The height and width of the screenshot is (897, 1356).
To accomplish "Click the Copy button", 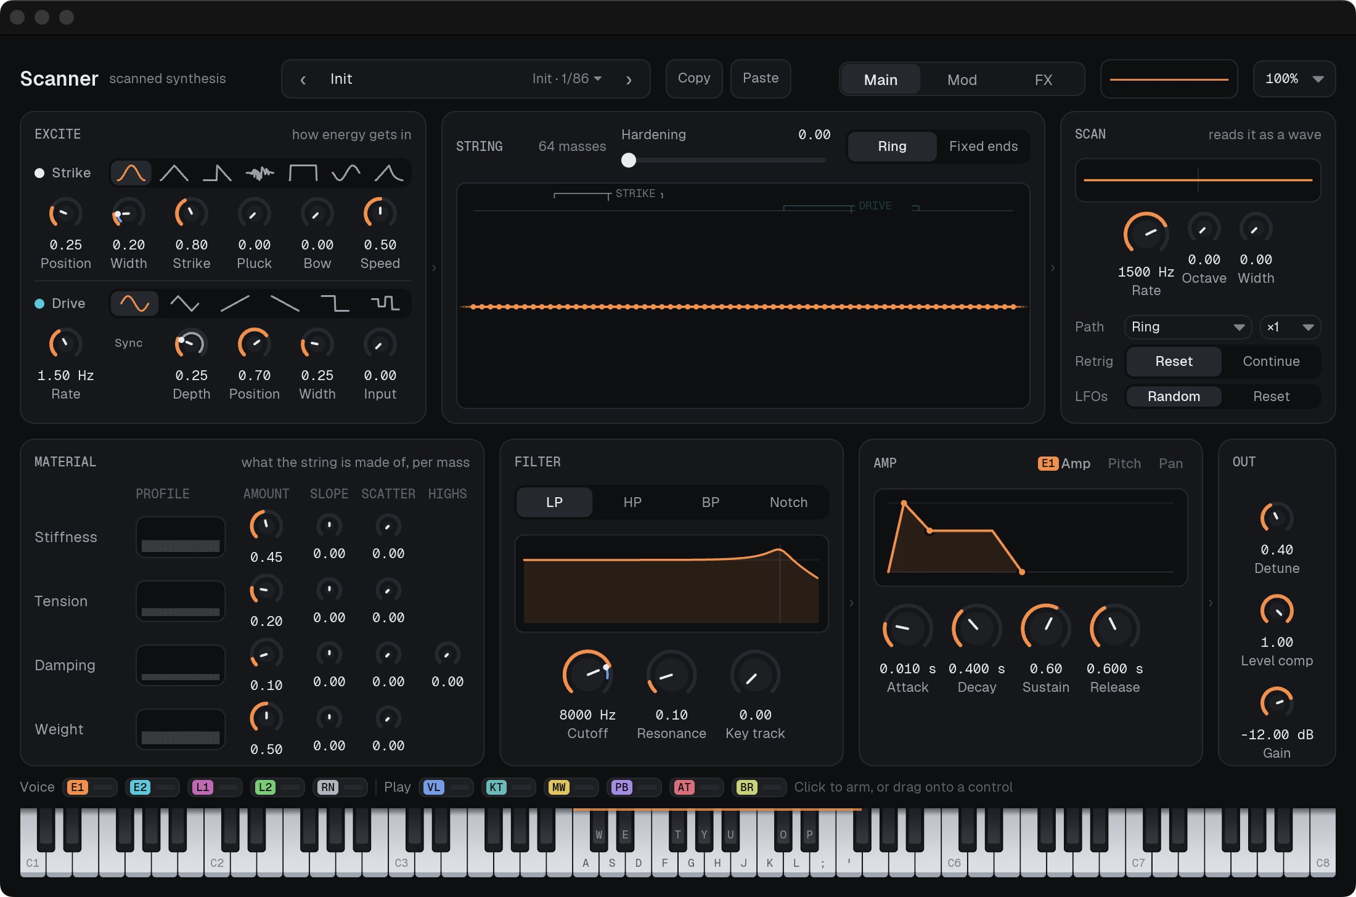I will (694, 79).
